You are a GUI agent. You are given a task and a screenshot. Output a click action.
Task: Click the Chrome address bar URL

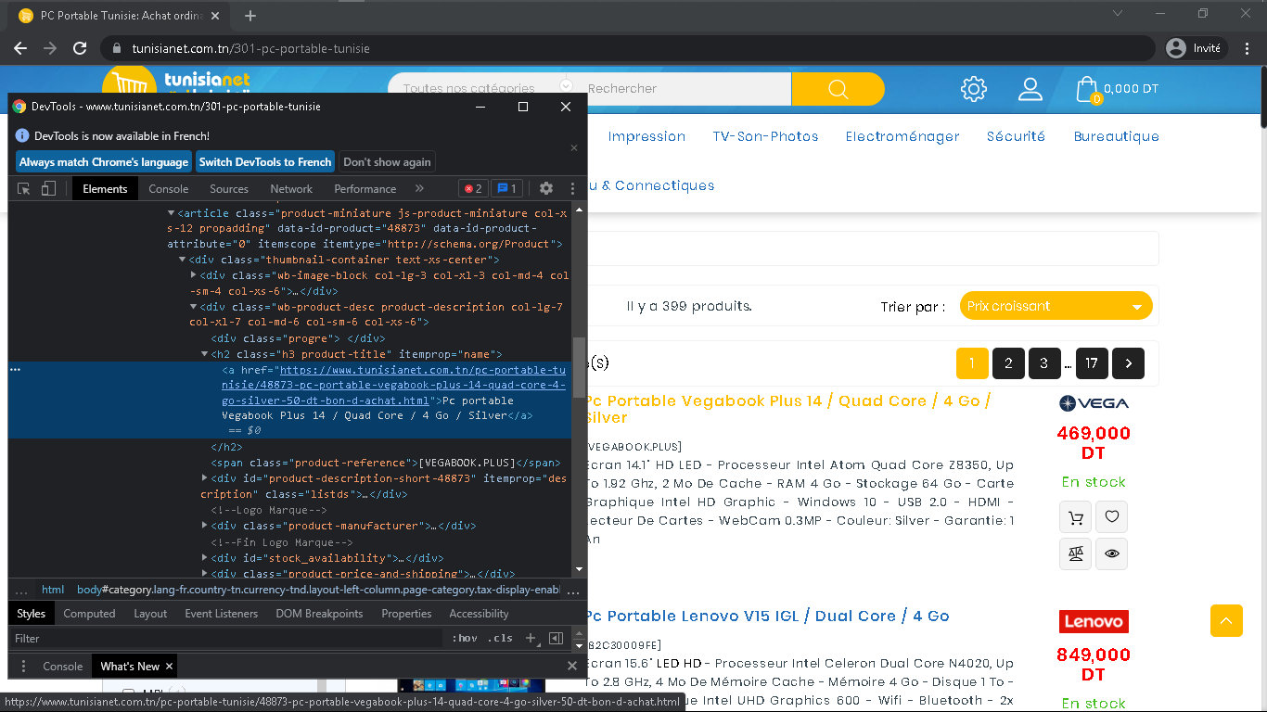coord(251,48)
